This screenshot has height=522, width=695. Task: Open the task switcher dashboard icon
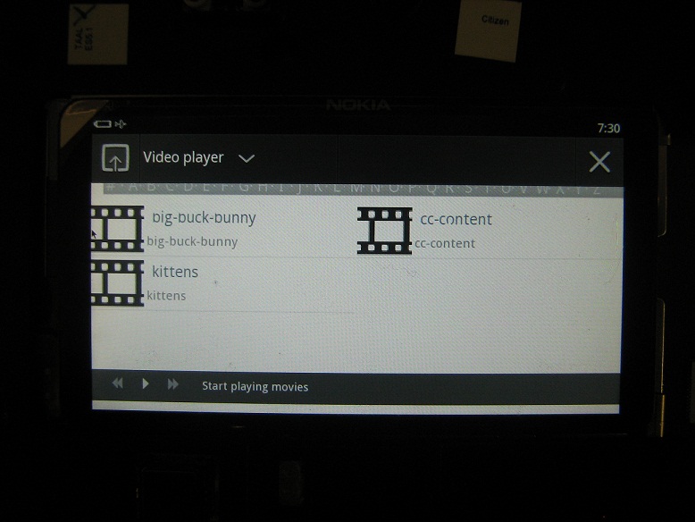click(115, 157)
